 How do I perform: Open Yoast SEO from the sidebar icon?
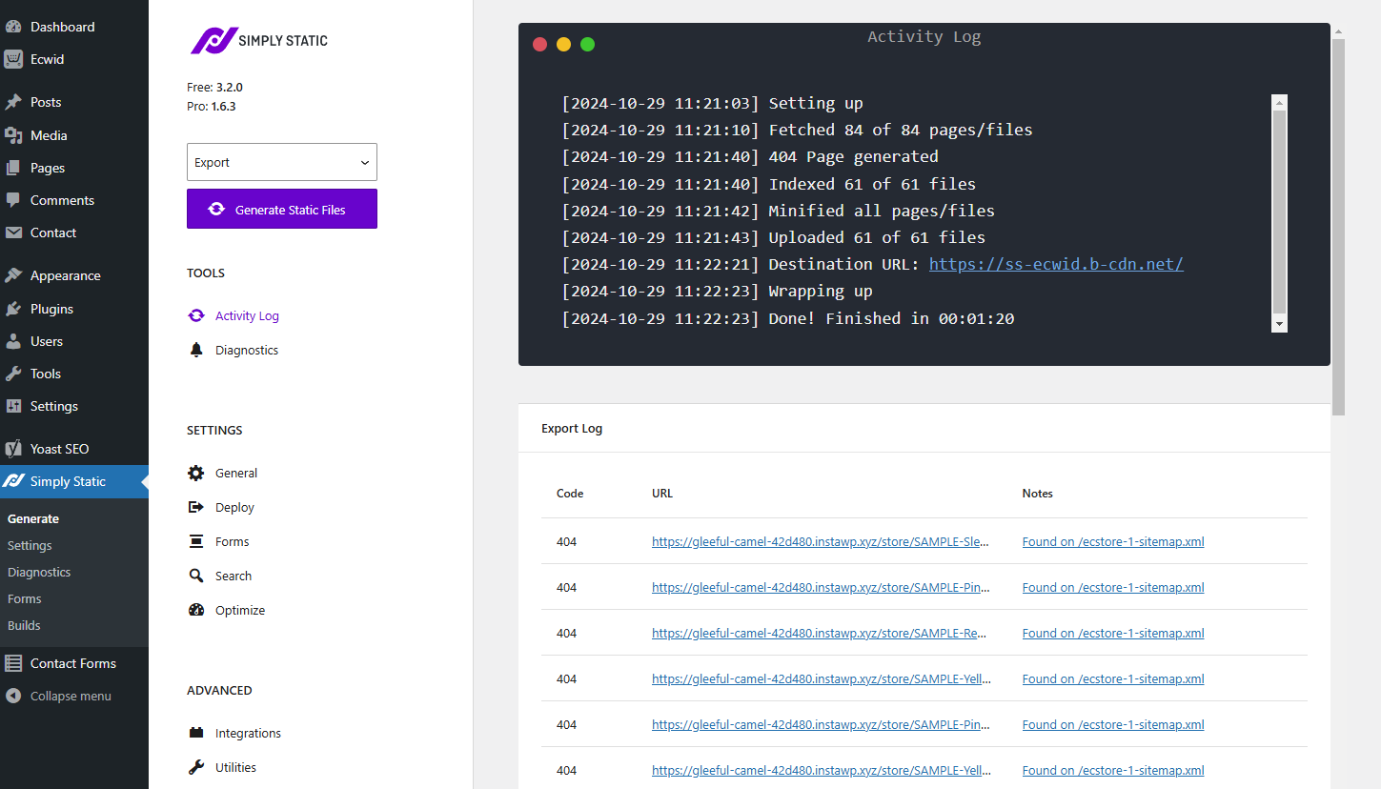(x=12, y=448)
